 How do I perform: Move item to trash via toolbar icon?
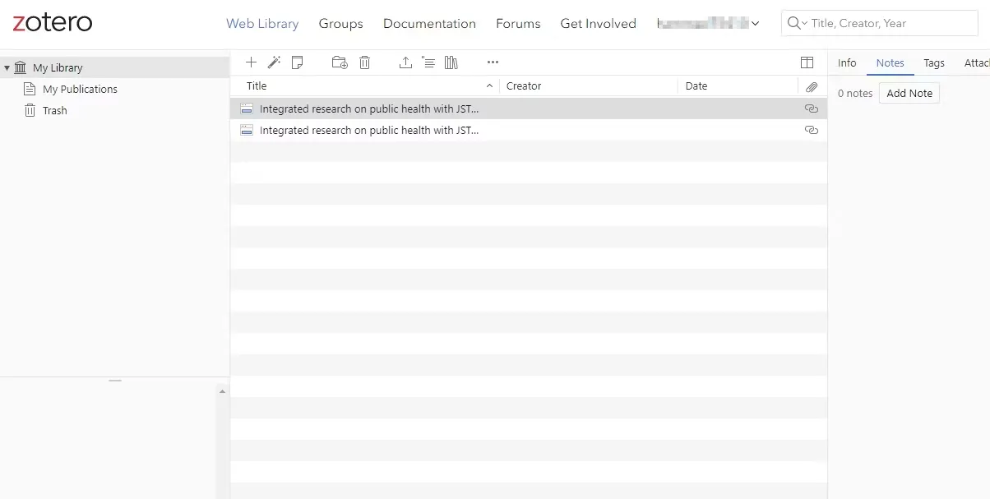click(x=365, y=62)
